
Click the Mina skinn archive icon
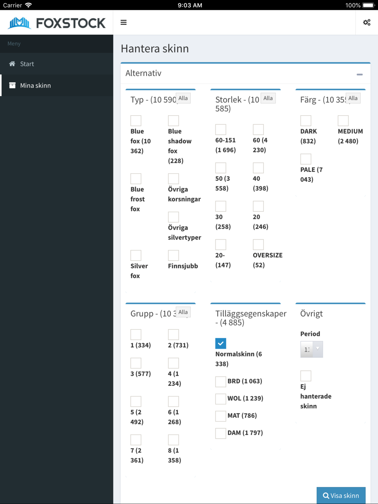click(x=12, y=85)
